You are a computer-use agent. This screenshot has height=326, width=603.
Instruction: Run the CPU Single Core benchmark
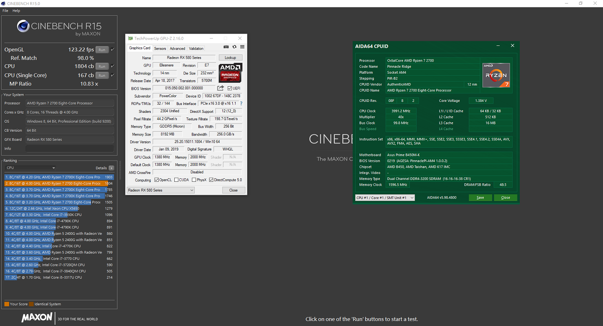click(102, 75)
